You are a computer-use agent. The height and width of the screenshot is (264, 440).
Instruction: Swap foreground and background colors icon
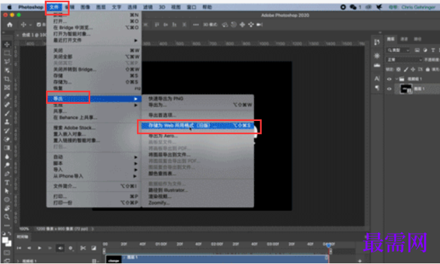point(10,233)
